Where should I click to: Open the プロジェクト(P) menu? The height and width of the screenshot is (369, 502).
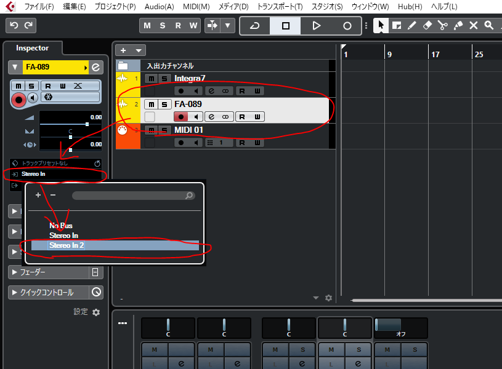click(x=115, y=7)
